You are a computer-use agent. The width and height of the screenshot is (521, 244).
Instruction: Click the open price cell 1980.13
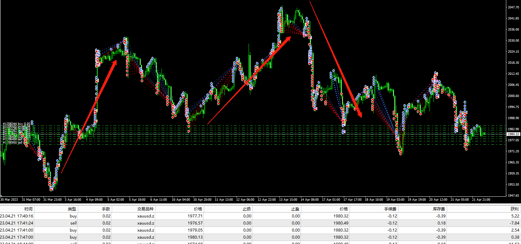tap(196, 237)
